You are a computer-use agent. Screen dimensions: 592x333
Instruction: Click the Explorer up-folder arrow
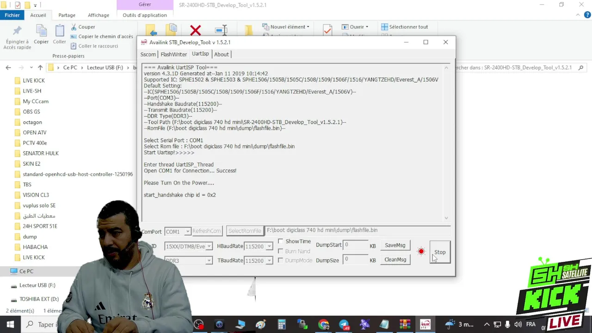coord(40,68)
